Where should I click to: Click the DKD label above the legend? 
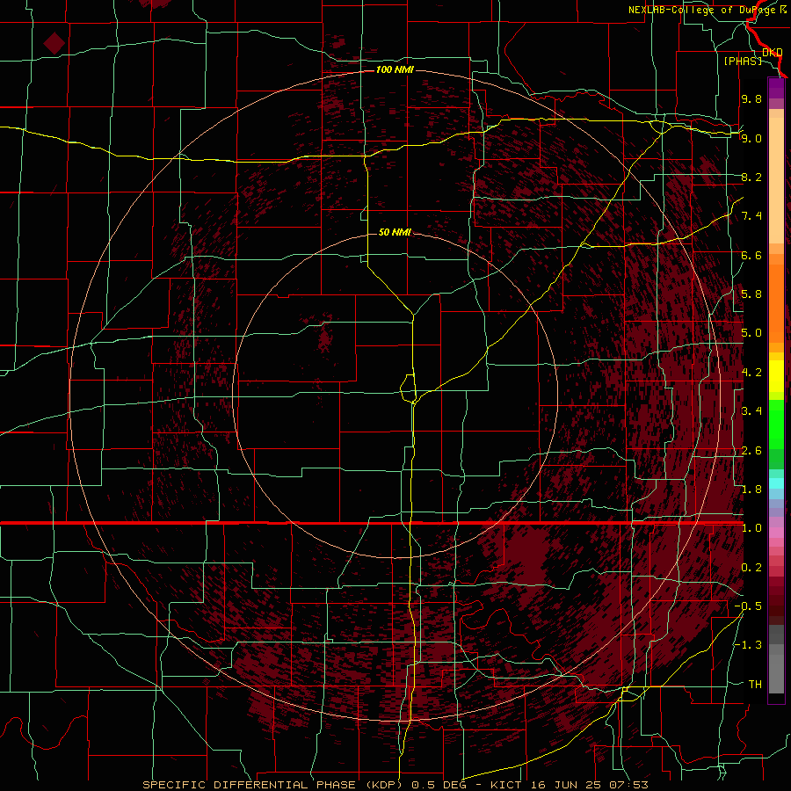point(773,53)
